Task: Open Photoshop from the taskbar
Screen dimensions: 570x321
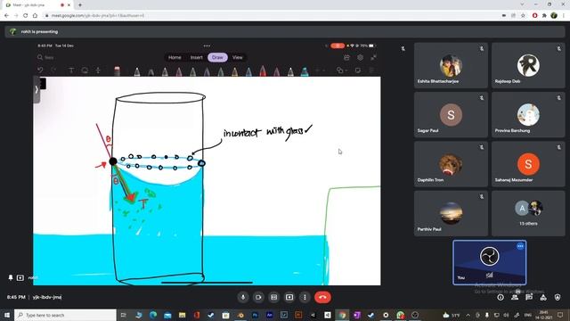Action: click(x=255, y=315)
